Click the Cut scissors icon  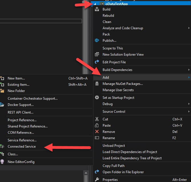coord(97,119)
